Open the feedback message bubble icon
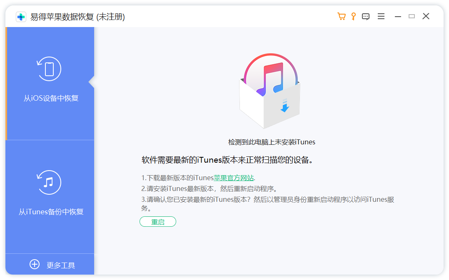The width and height of the screenshot is (449, 280). coord(366,16)
